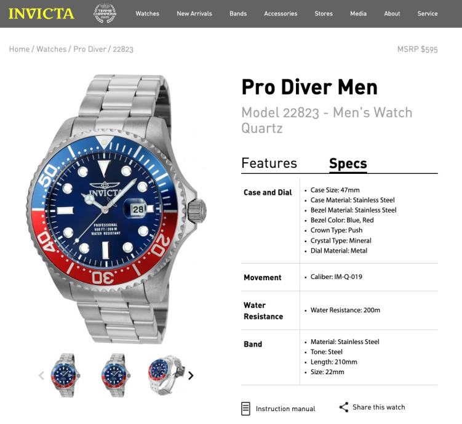Select the Specs tab
The image size is (462, 424).
coord(348,163)
